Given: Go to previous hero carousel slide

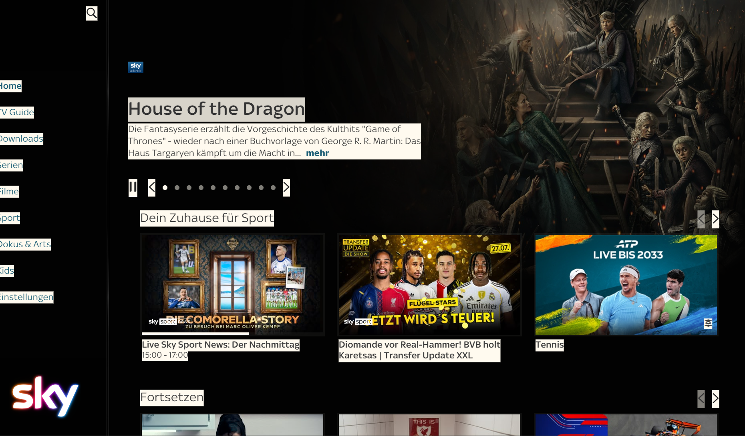Looking at the screenshot, I should coord(152,188).
